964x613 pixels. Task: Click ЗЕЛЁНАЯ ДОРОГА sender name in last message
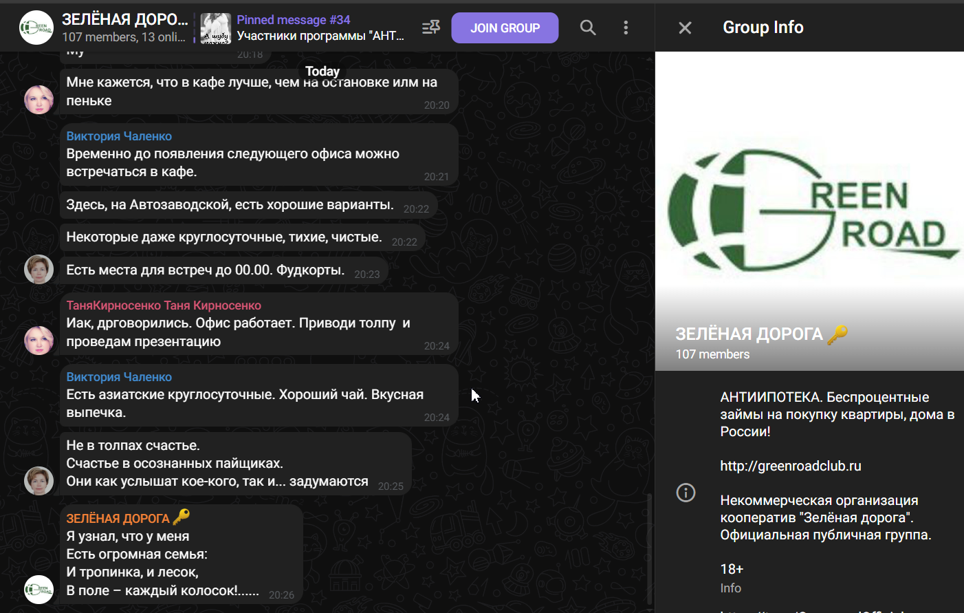coord(118,518)
